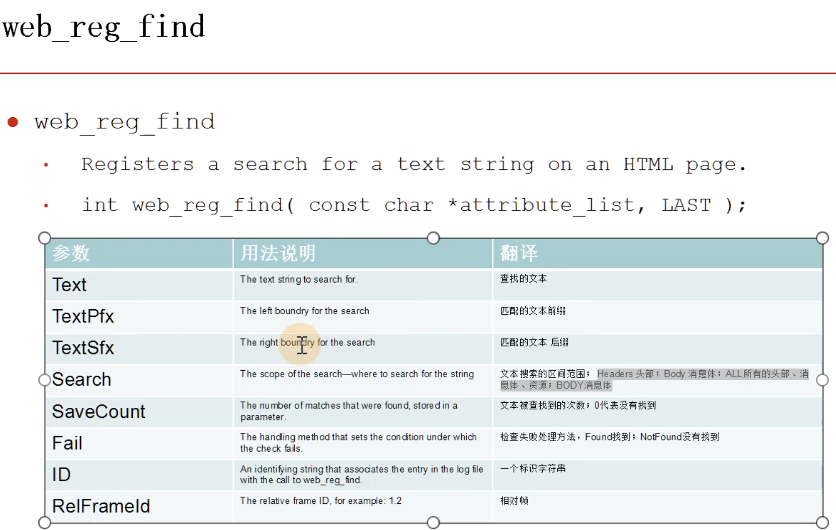Click the line 'Registers a search for a text string'
Screen dimensions: 836x530
[413, 165]
